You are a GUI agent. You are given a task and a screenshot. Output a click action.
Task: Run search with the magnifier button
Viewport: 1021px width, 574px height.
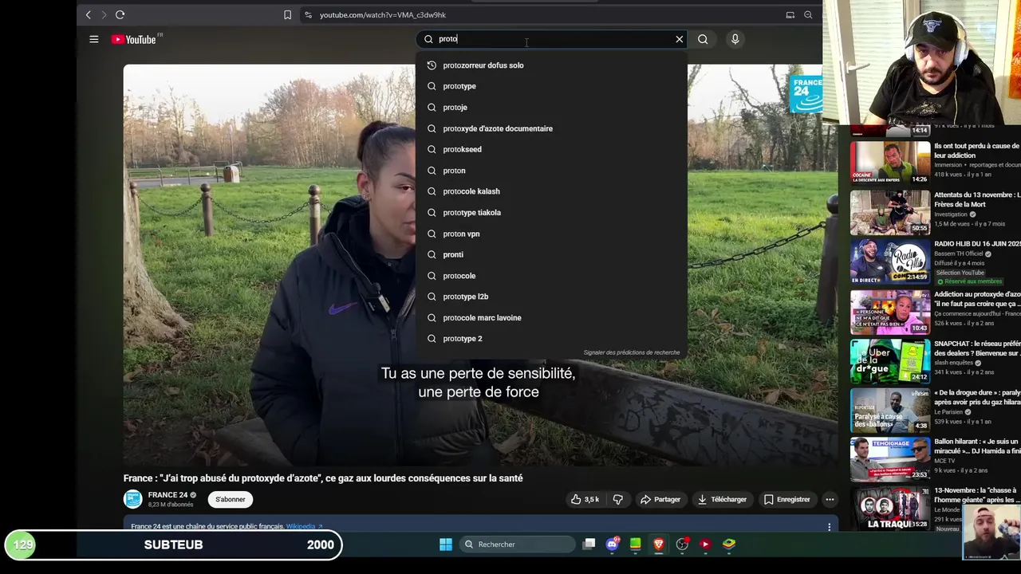click(x=703, y=39)
